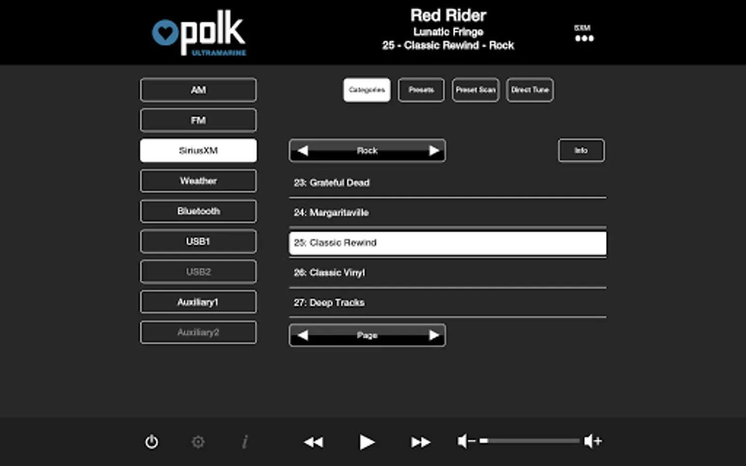746x466 pixels.
Task: Click the Red Rider artist title
Action: pos(449,16)
